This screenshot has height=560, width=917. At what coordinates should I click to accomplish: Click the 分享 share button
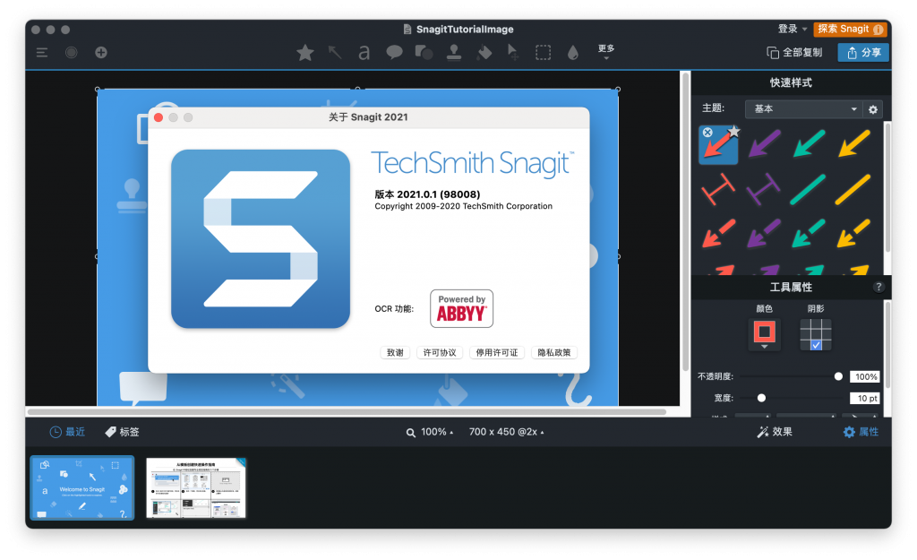tap(863, 53)
